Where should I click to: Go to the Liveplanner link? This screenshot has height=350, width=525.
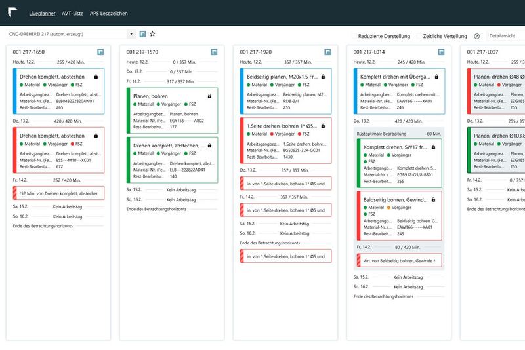tap(42, 14)
